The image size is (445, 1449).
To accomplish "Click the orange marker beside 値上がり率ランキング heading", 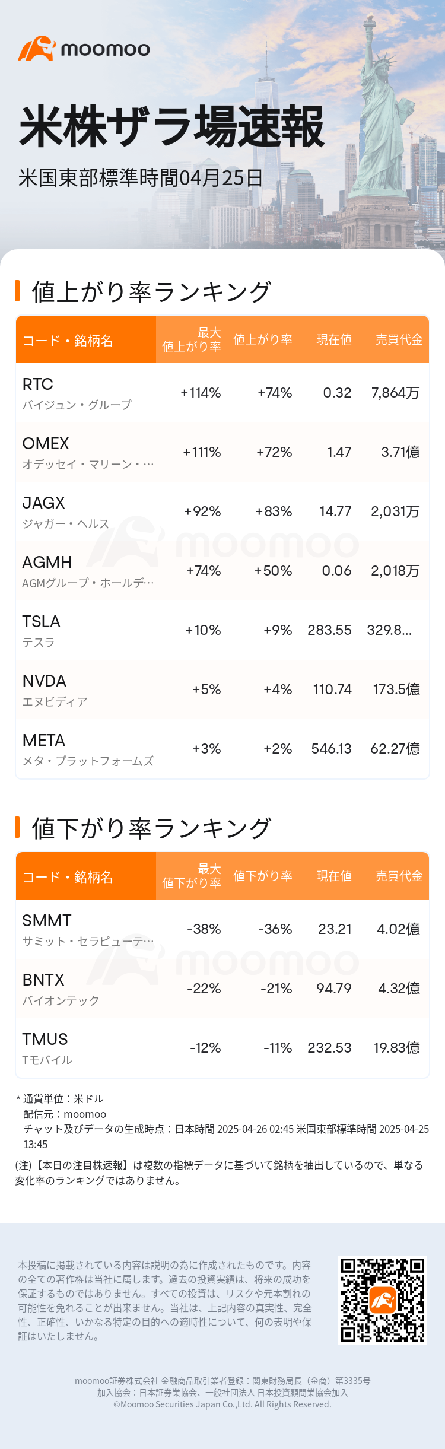I will (x=17, y=291).
